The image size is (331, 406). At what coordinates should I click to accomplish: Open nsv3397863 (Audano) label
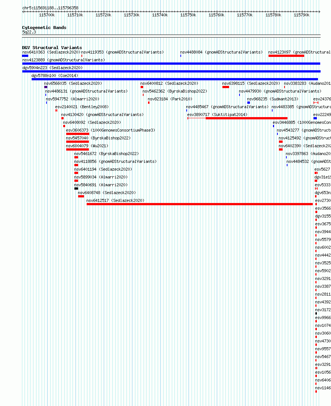coord(308,154)
